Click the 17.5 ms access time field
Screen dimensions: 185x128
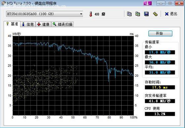point(160,87)
